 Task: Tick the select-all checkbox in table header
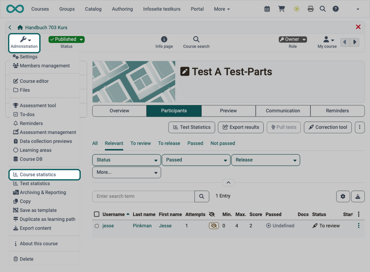pos(97,214)
